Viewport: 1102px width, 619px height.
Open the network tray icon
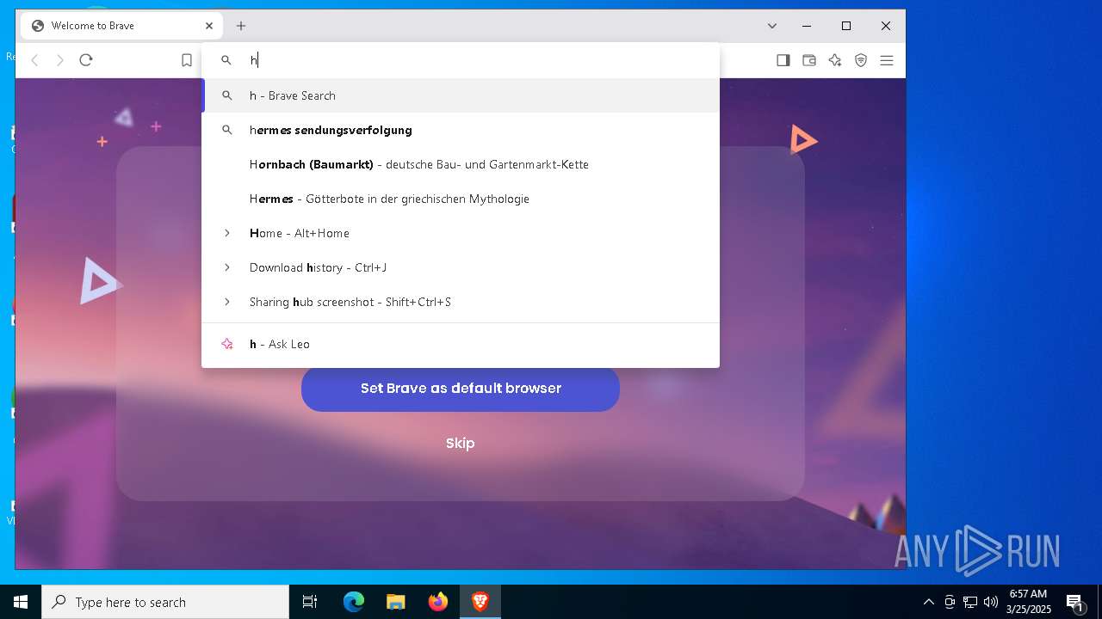coord(969,602)
